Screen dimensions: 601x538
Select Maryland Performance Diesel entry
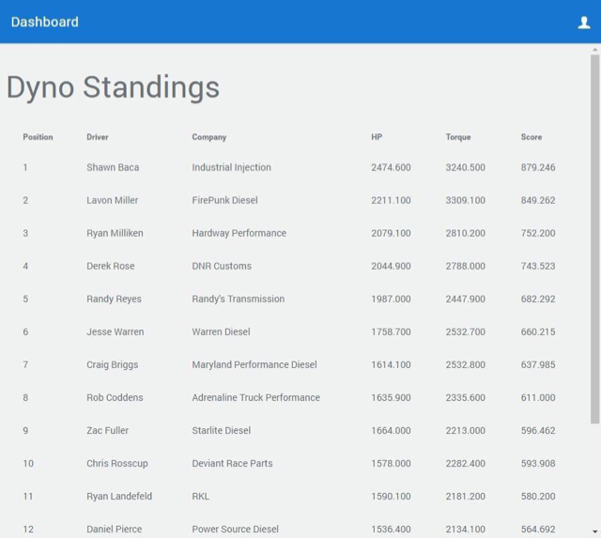254,365
